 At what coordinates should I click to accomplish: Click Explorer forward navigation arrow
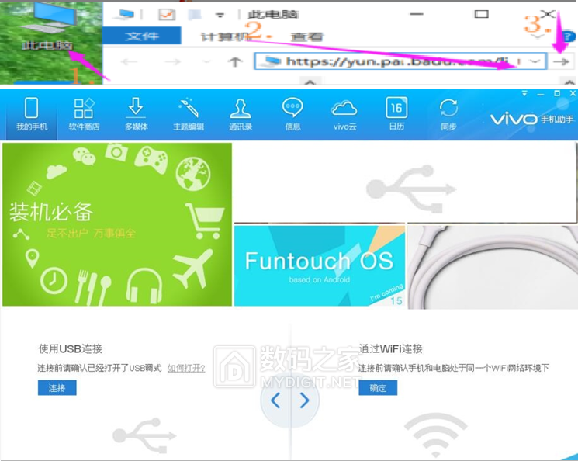click(172, 61)
